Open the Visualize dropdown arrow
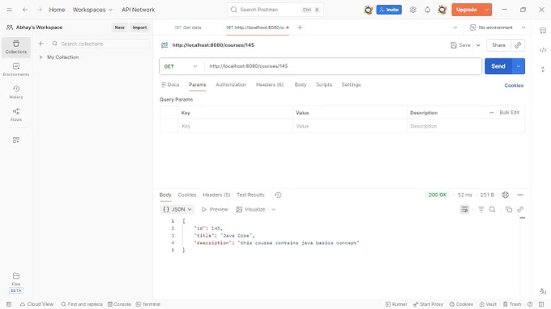Screen dimensions: 551x309 click(273, 209)
